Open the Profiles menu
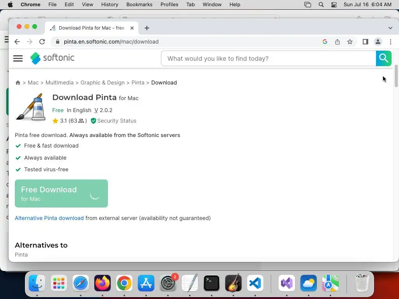 [169, 5]
